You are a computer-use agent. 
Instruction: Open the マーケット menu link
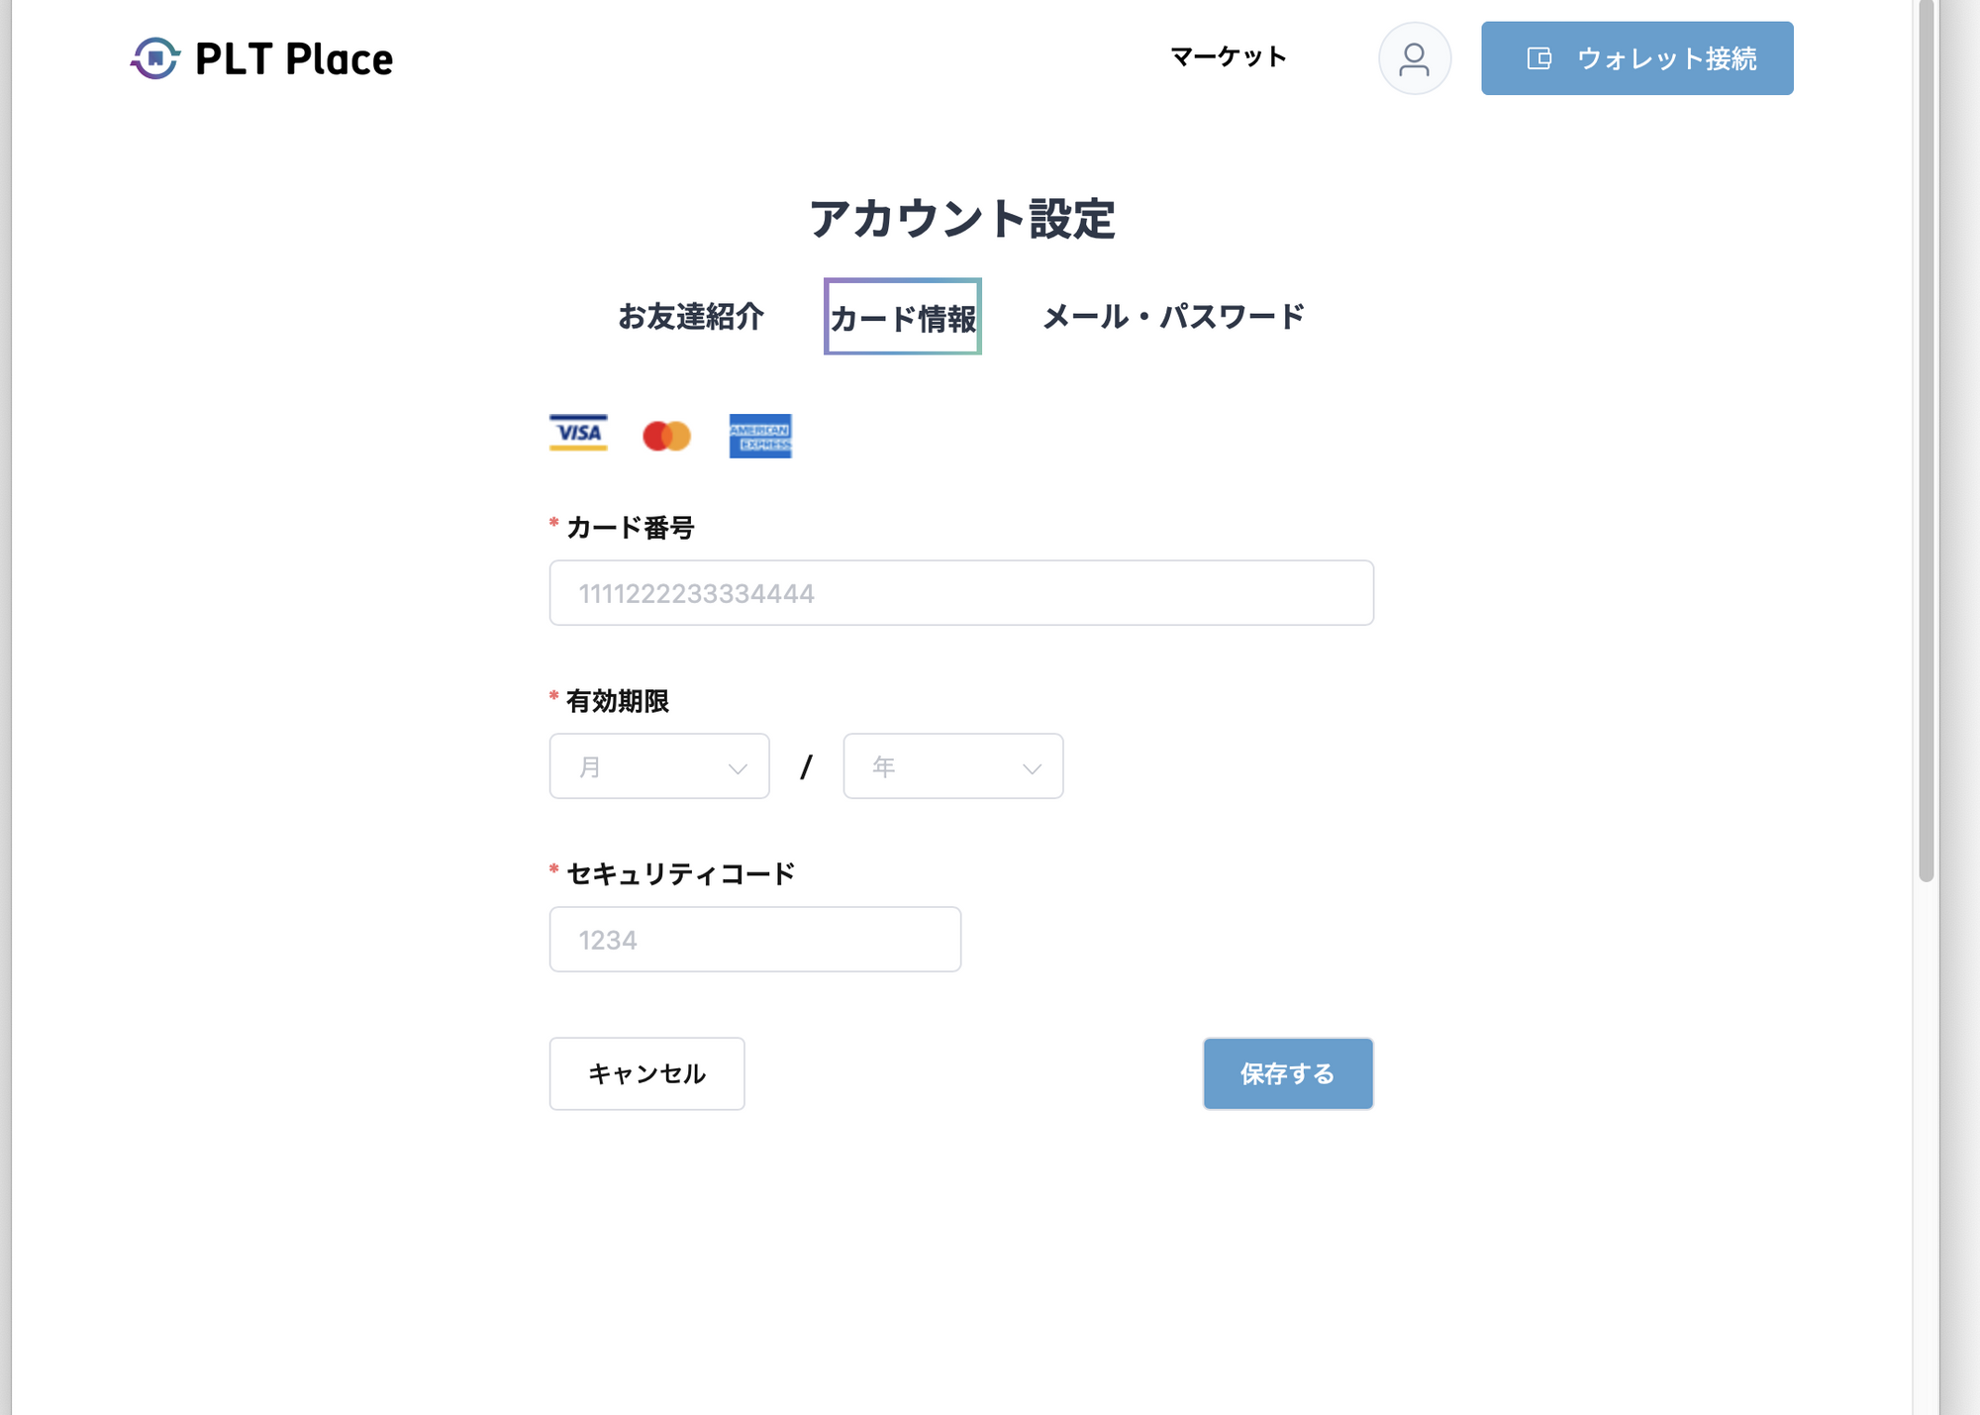coord(1228,57)
